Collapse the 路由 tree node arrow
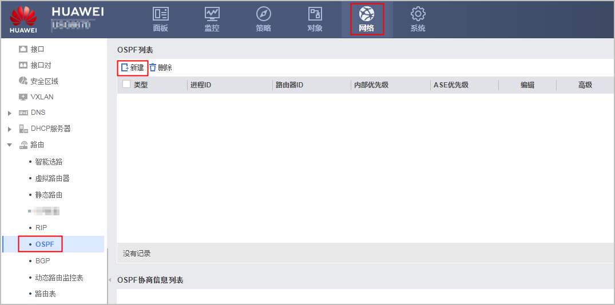Viewport: 615px width, 305px height. tap(9, 145)
